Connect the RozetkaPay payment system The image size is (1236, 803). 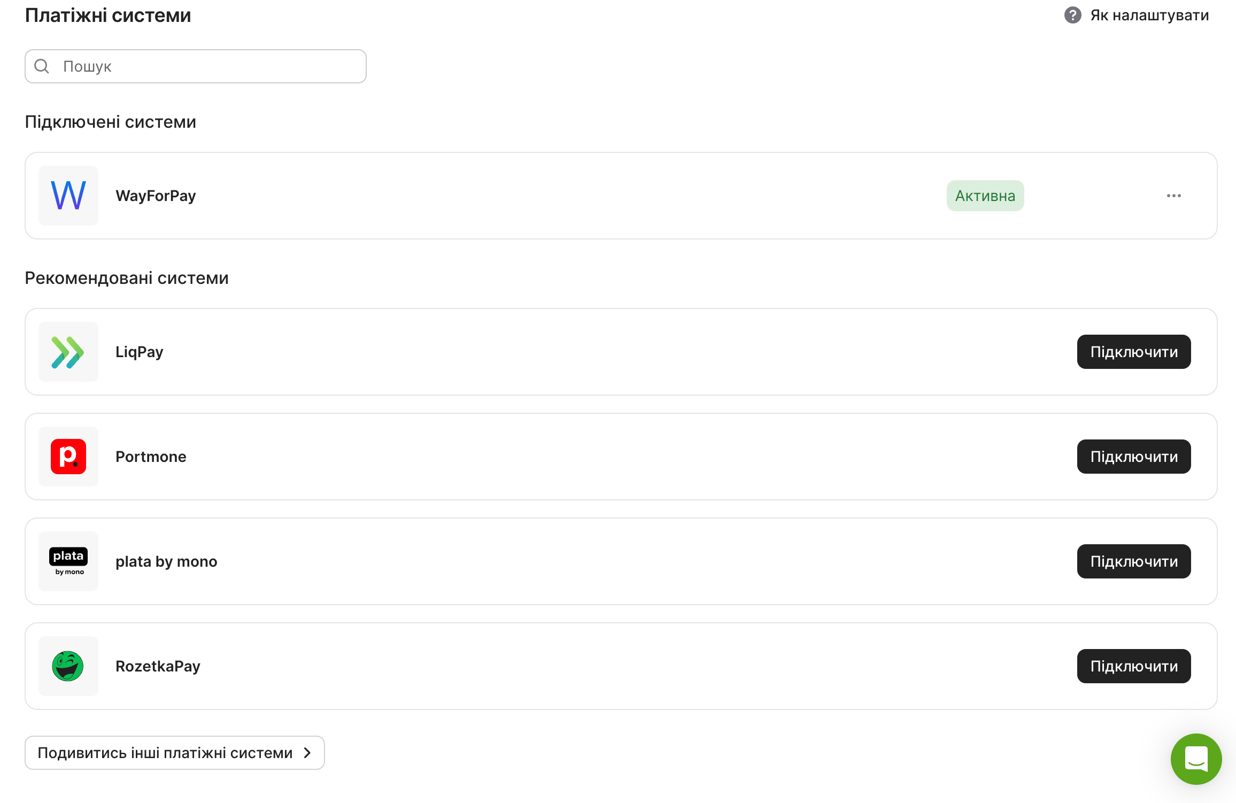tap(1134, 666)
